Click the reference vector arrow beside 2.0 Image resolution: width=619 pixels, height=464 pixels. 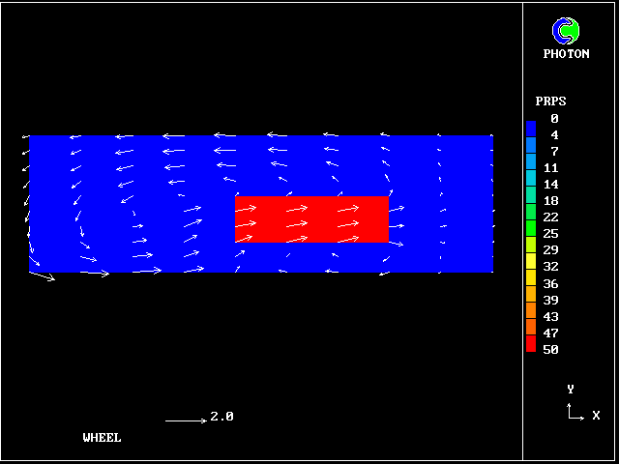[185, 420]
